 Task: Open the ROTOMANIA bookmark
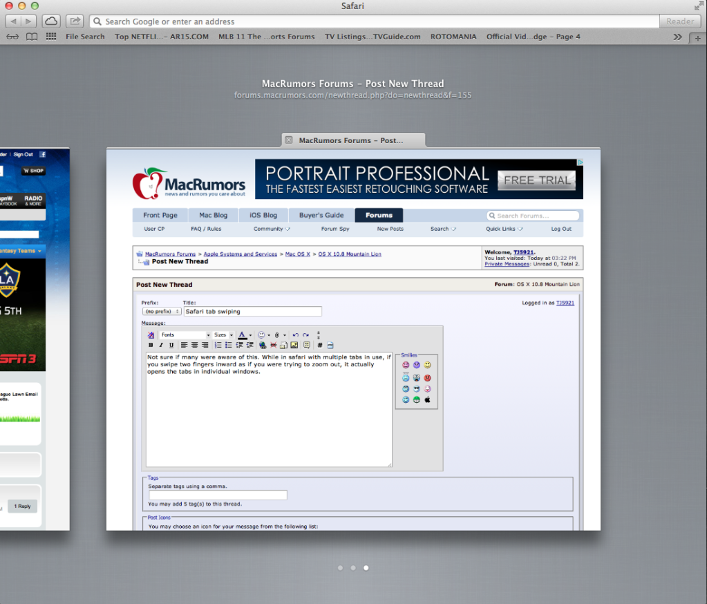click(x=453, y=37)
